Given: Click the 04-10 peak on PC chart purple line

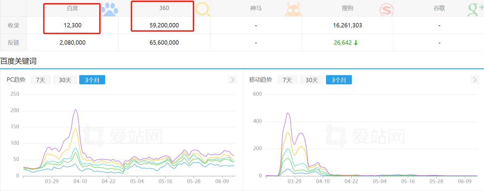Looking at the screenshot, I should tap(75, 109).
